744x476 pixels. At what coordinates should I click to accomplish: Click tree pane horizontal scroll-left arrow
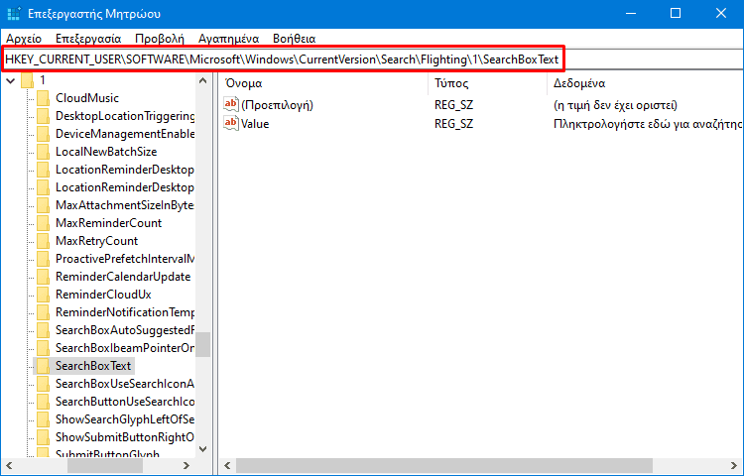[10, 466]
